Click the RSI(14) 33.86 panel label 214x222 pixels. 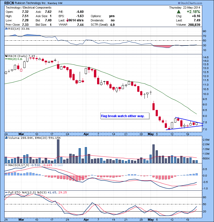click(19, 29)
